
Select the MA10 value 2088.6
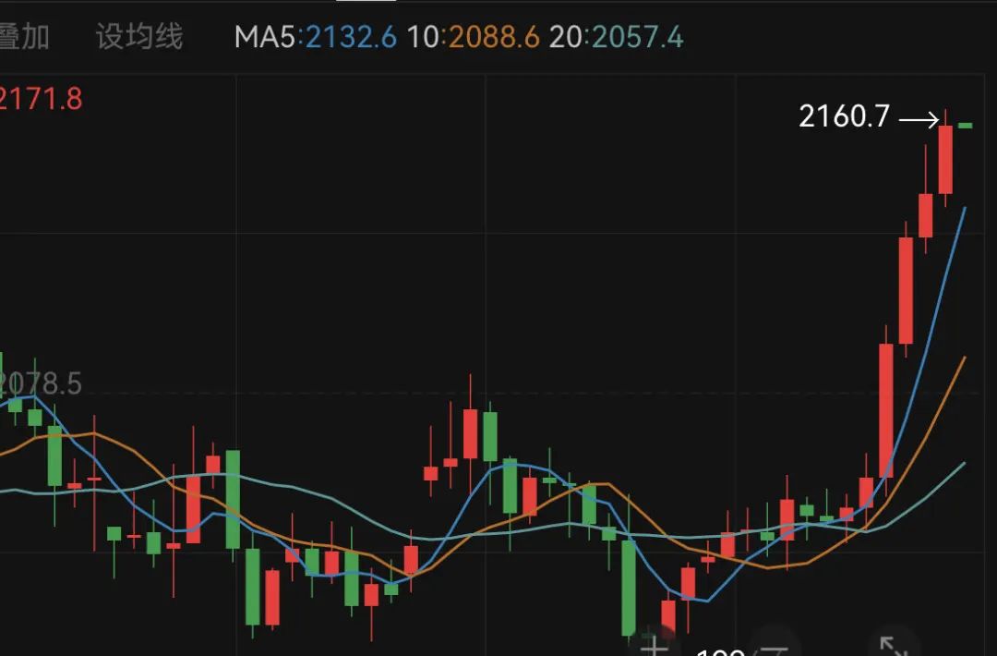494,37
